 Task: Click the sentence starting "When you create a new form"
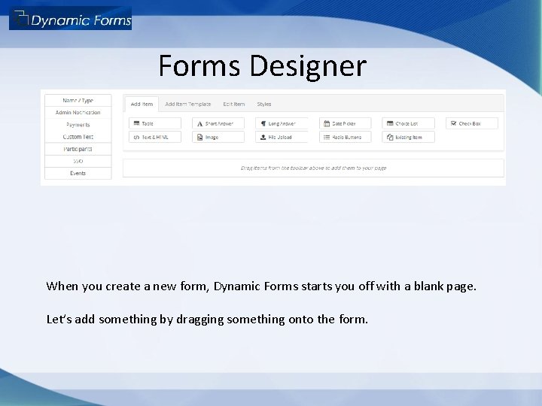click(261, 286)
